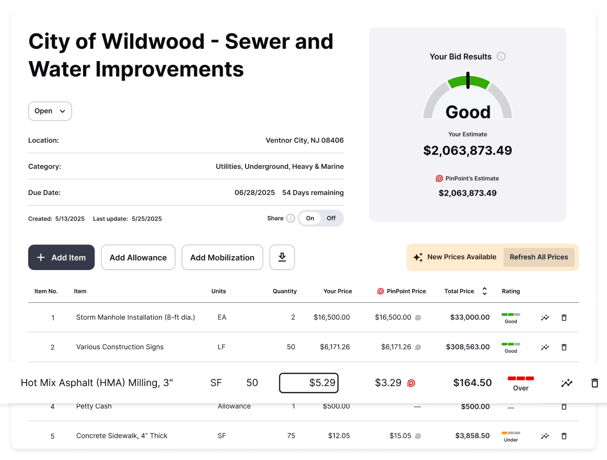607x460 pixels.
Task: Delete the Concrete Sidewalk row
Action: point(564,436)
